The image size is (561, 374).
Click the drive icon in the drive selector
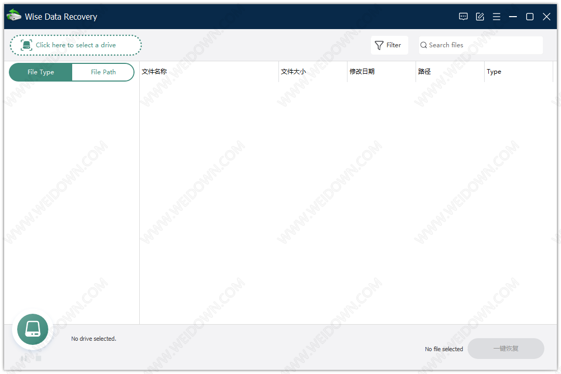(x=26, y=45)
